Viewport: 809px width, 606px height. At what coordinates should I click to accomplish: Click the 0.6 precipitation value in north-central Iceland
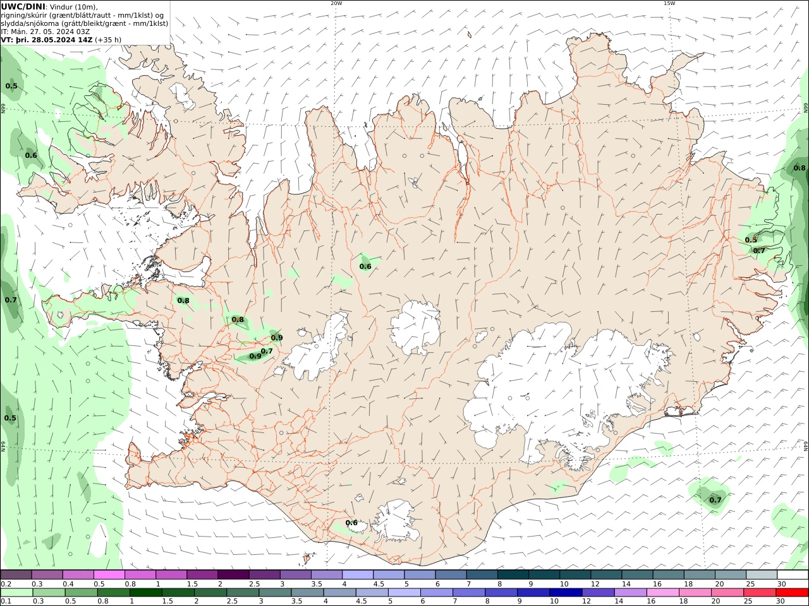click(x=365, y=266)
